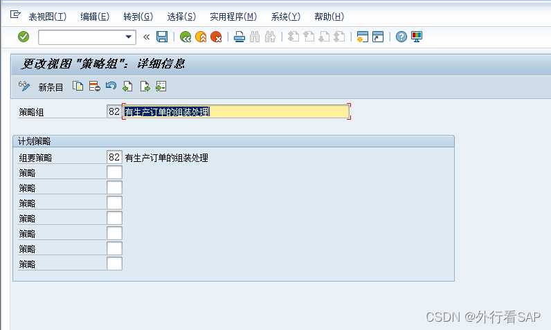This screenshot has height=330, width=551.
Task: Open the 系统(Y) menu
Action: [286, 17]
